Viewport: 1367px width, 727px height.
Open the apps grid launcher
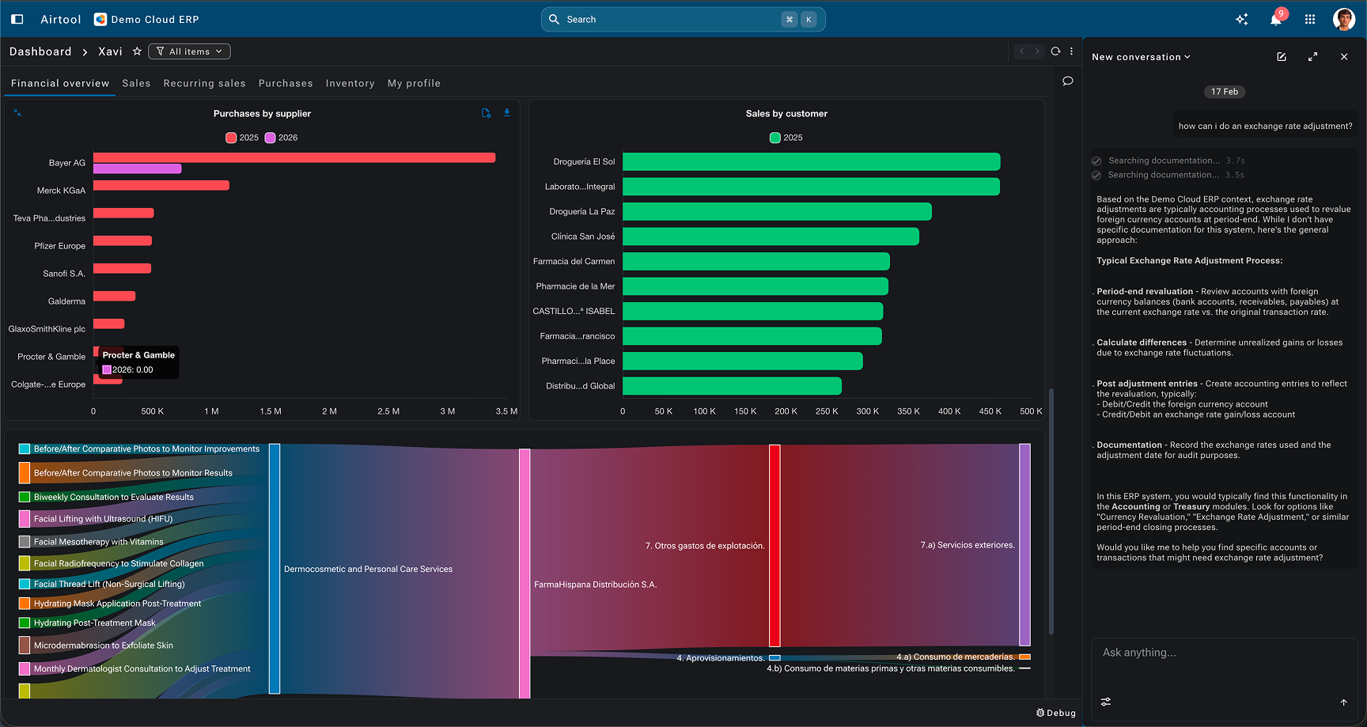click(1310, 19)
